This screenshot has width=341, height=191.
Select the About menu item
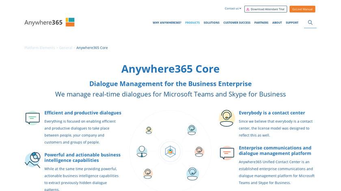(277, 23)
